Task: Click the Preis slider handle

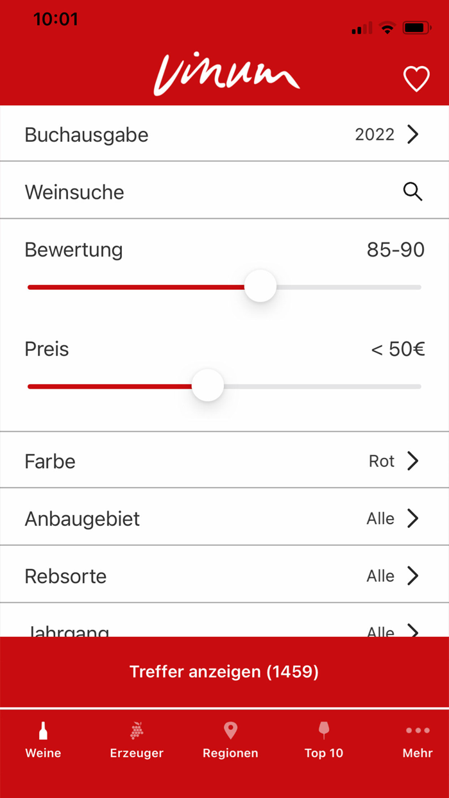Action: 208,385
